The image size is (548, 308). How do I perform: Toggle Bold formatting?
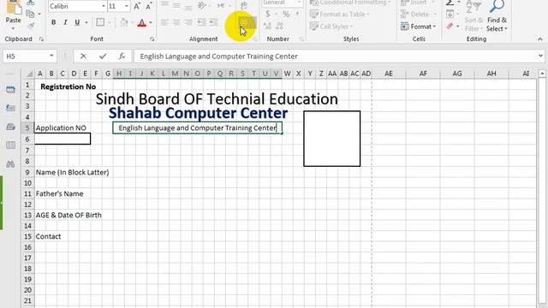[x=53, y=22]
